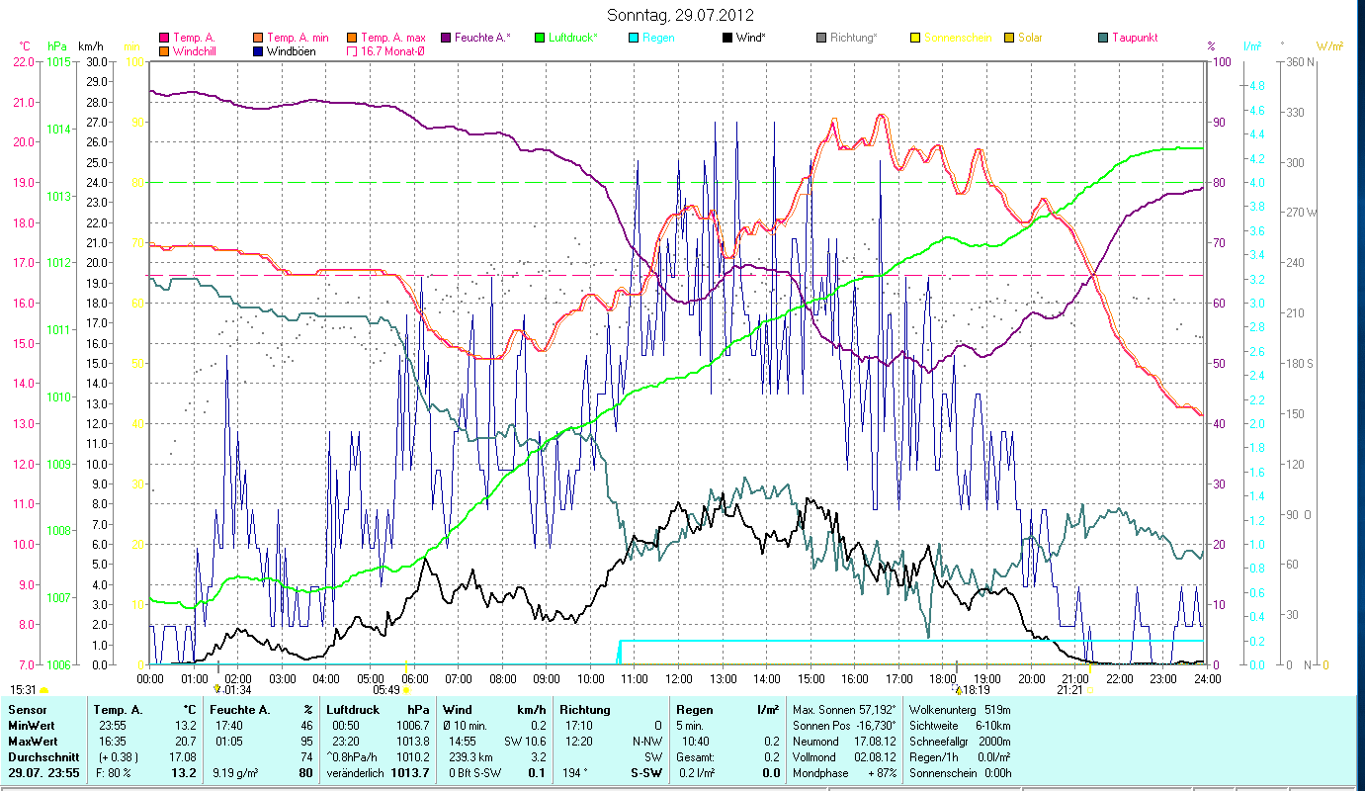Click the black Wind* legend square
This screenshot has height=791, width=1365.
(x=726, y=38)
